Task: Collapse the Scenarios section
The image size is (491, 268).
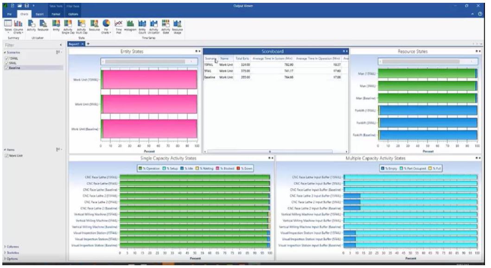Action: coord(5,52)
